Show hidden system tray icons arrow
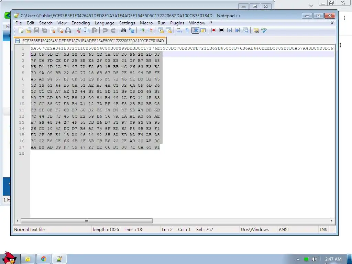The height and width of the screenshot is (264, 352). pyautogui.click(x=298, y=259)
